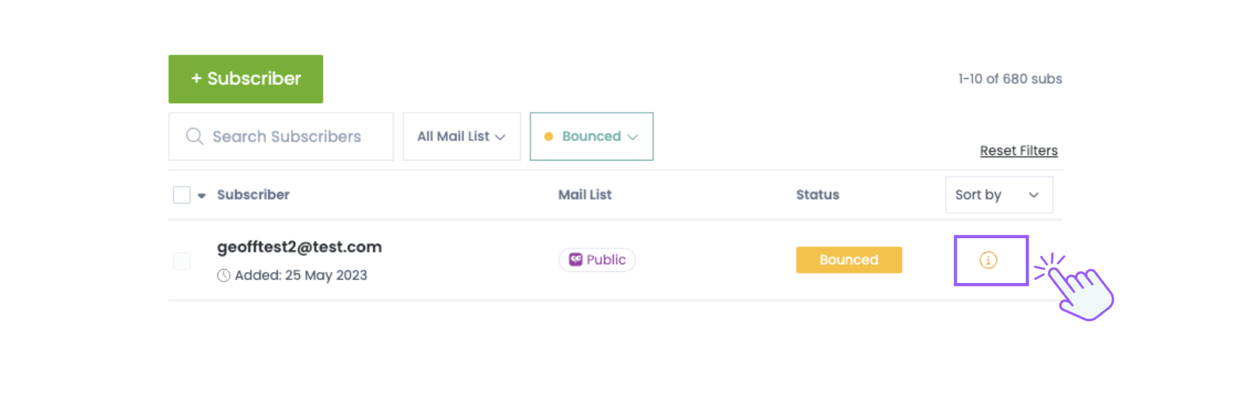Image resolution: width=1244 pixels, height=393 pixels.
Task: Open the All Mail List dropdown
Action: 461,136
